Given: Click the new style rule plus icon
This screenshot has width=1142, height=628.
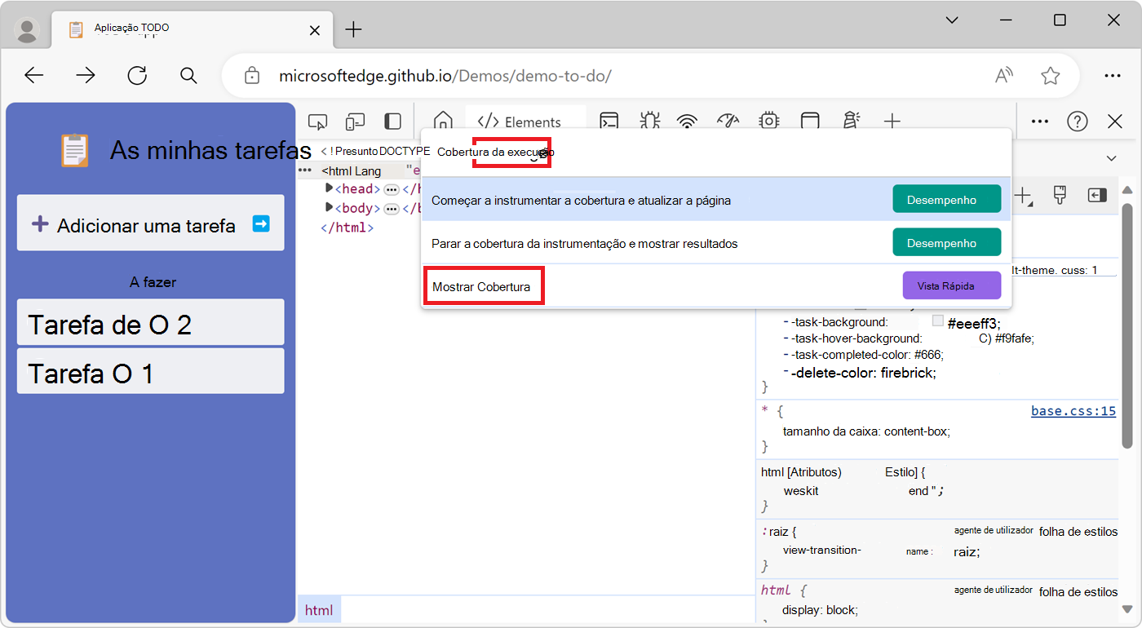Looking at the screenshot, I should click(x=1022, y=196).
